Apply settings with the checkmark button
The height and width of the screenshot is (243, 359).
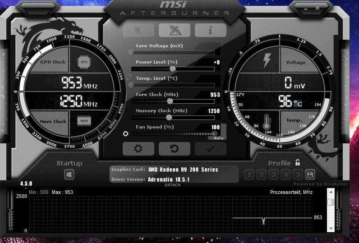(211, 149)
